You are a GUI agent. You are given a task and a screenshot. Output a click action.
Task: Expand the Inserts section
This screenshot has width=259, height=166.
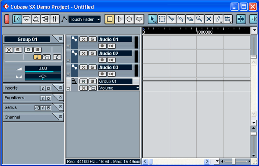click(x=60, y=87)
